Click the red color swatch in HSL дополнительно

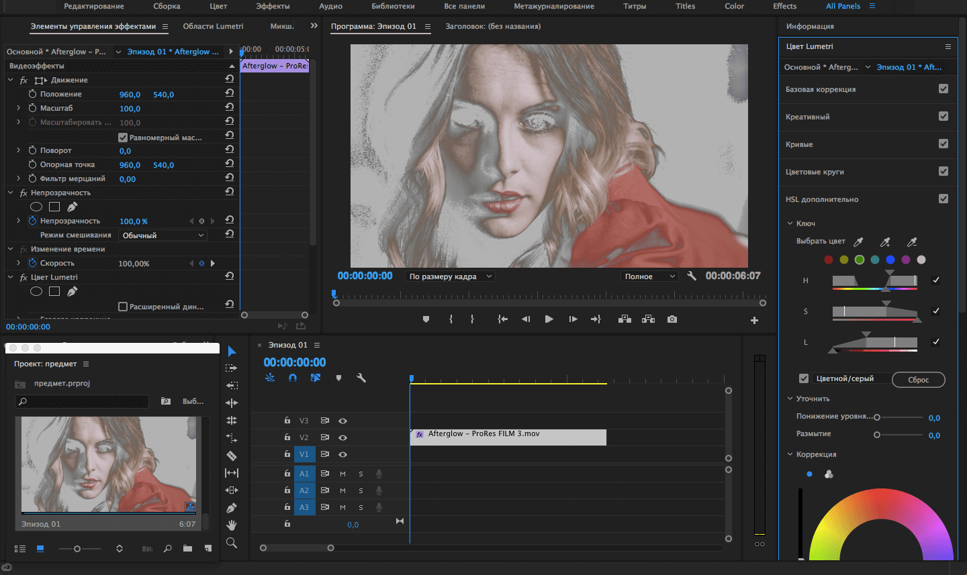pos(828,260)
